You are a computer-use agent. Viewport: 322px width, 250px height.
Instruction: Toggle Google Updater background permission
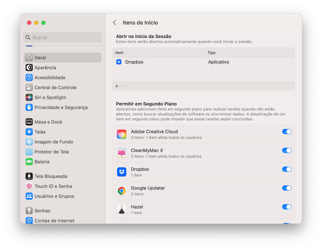[x=287, y=188]
